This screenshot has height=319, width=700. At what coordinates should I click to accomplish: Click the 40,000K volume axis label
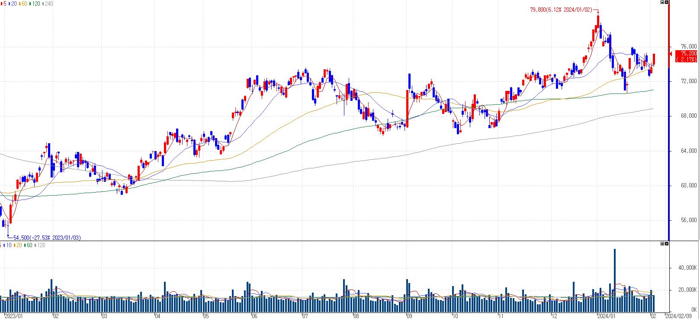687,268
